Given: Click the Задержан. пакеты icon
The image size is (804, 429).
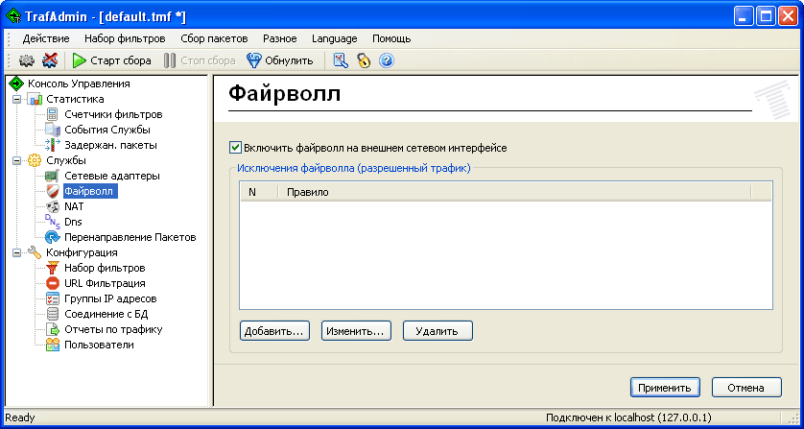Looking at the screenshot, I should [x=53, y=145].
